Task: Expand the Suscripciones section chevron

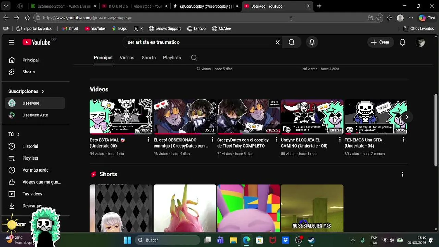Action: pyautogui.click(x=43, y=91)
